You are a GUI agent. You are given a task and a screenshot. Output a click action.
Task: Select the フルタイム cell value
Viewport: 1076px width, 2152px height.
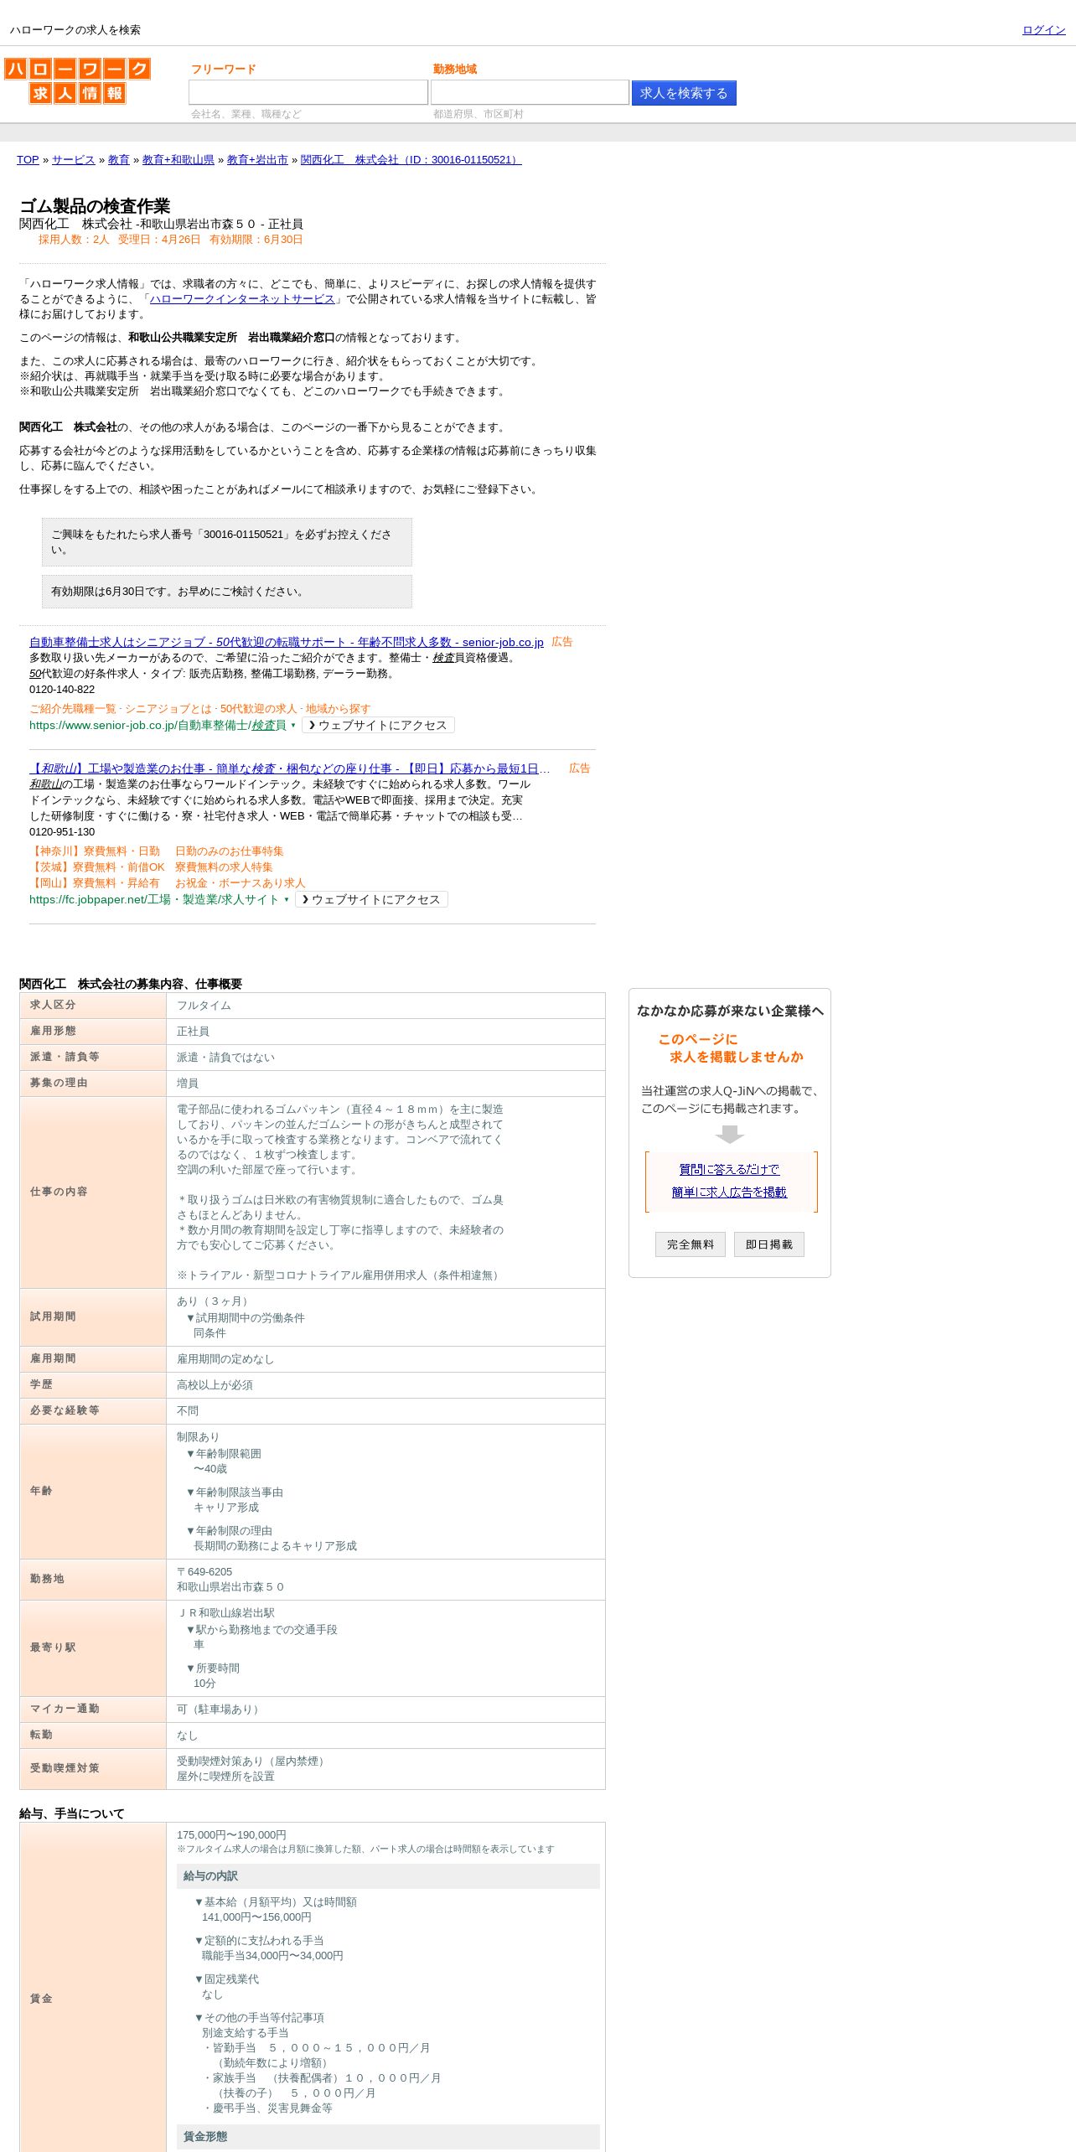tap(204, 1006)
